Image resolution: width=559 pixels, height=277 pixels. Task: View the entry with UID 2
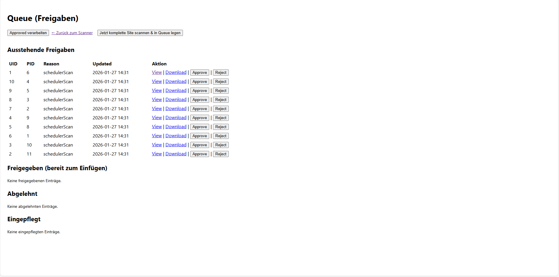(157, 154)
